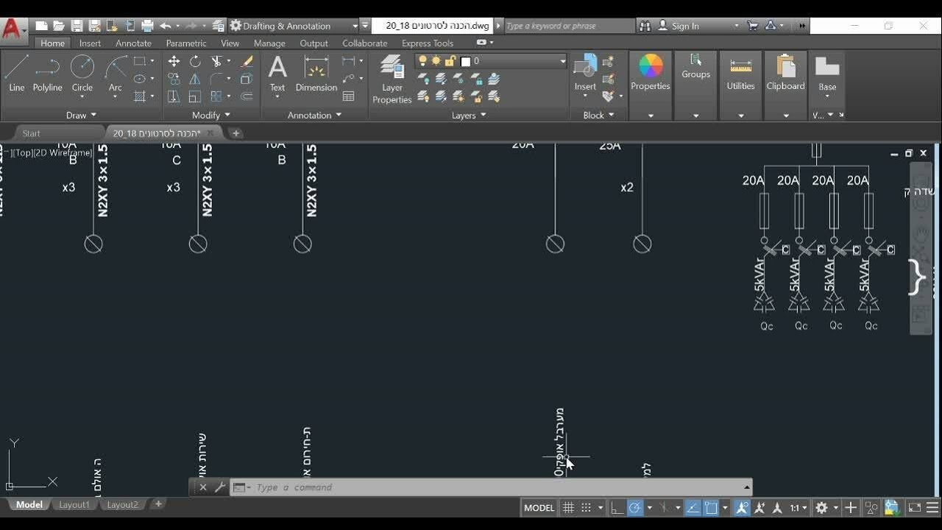Toggle annotation objects visibility
The image size is (942, 530).
tap(742, 508)
